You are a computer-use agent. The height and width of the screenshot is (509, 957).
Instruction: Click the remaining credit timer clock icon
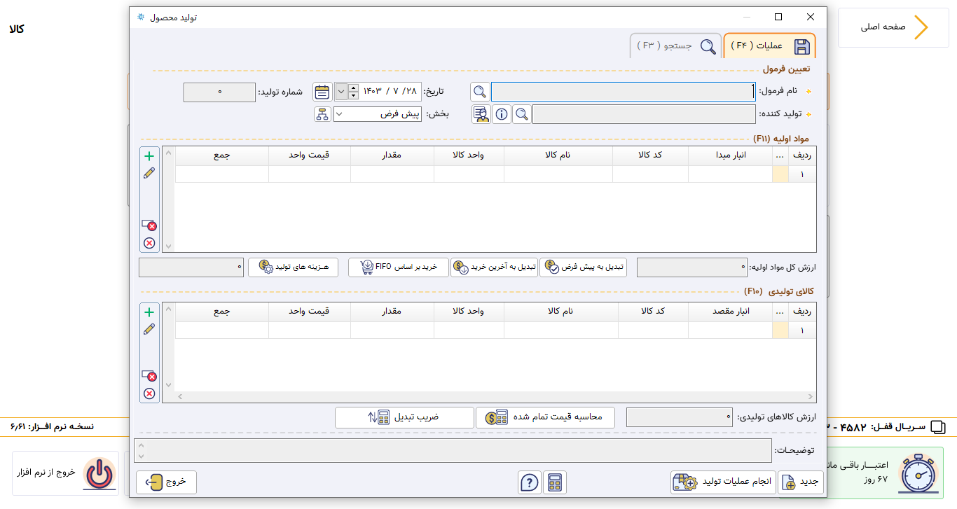point(919,473)
